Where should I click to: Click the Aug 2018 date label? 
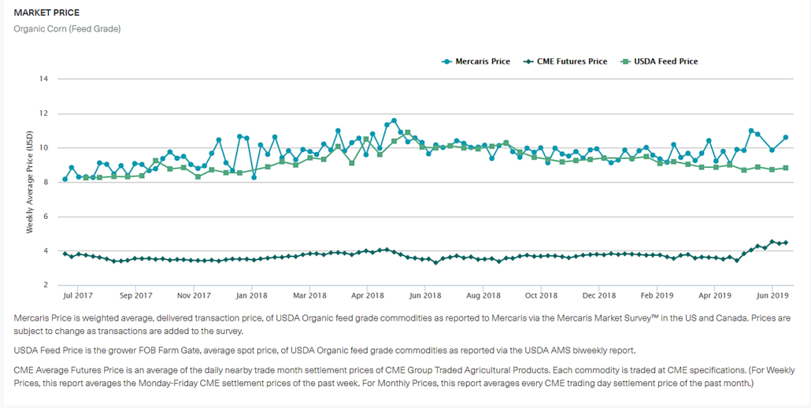click(483, 295)
